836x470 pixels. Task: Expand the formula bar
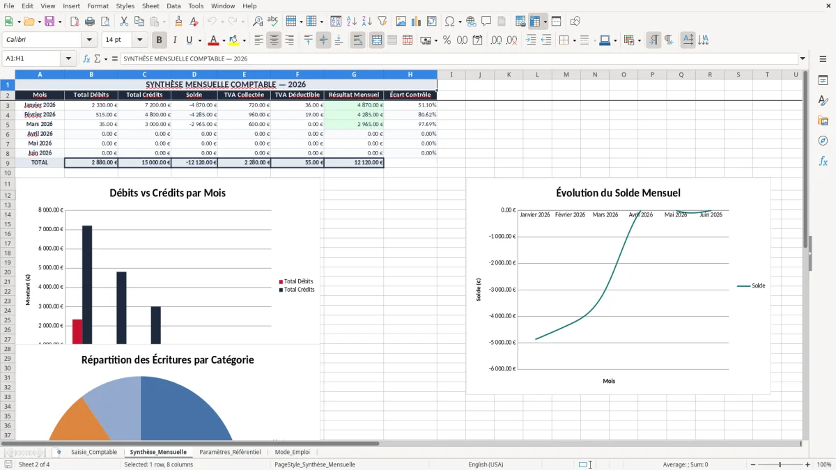803,59
